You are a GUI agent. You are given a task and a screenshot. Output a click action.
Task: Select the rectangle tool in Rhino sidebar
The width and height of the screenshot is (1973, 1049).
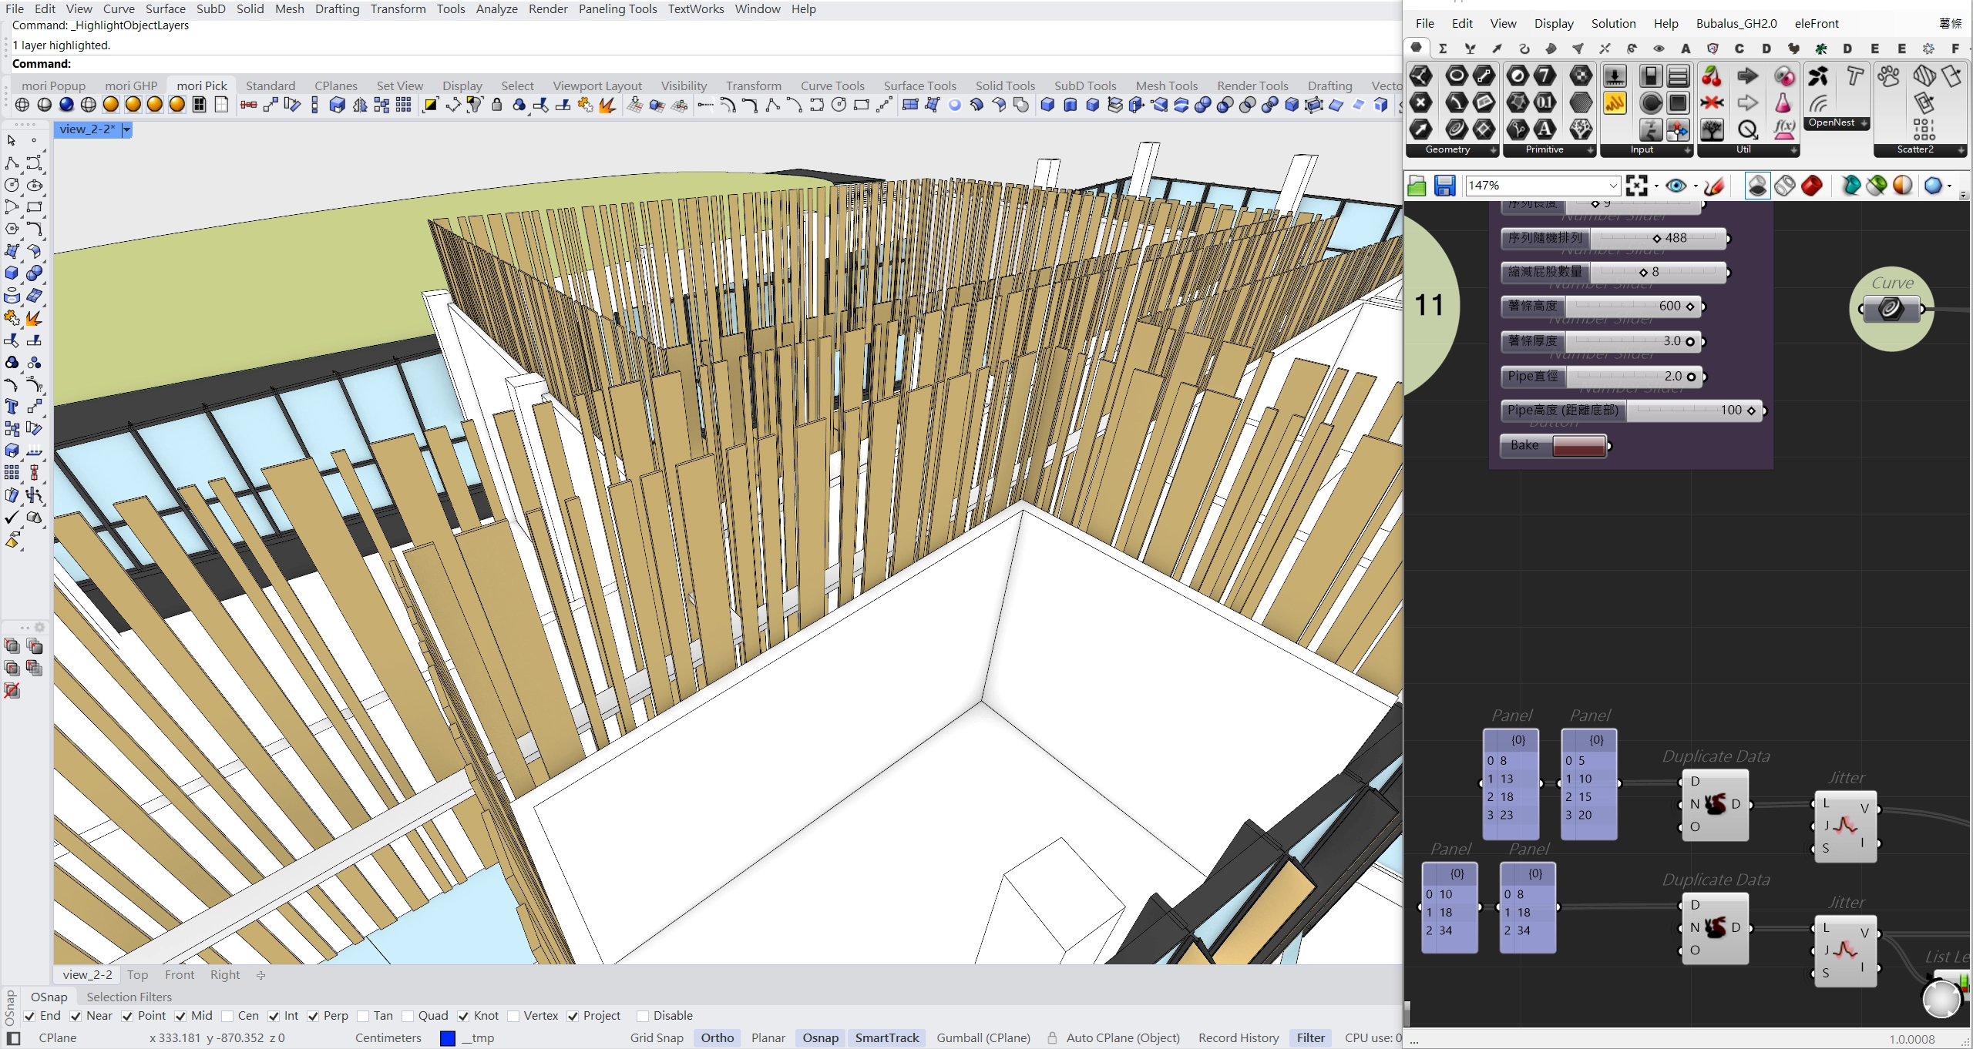point(34,206)
